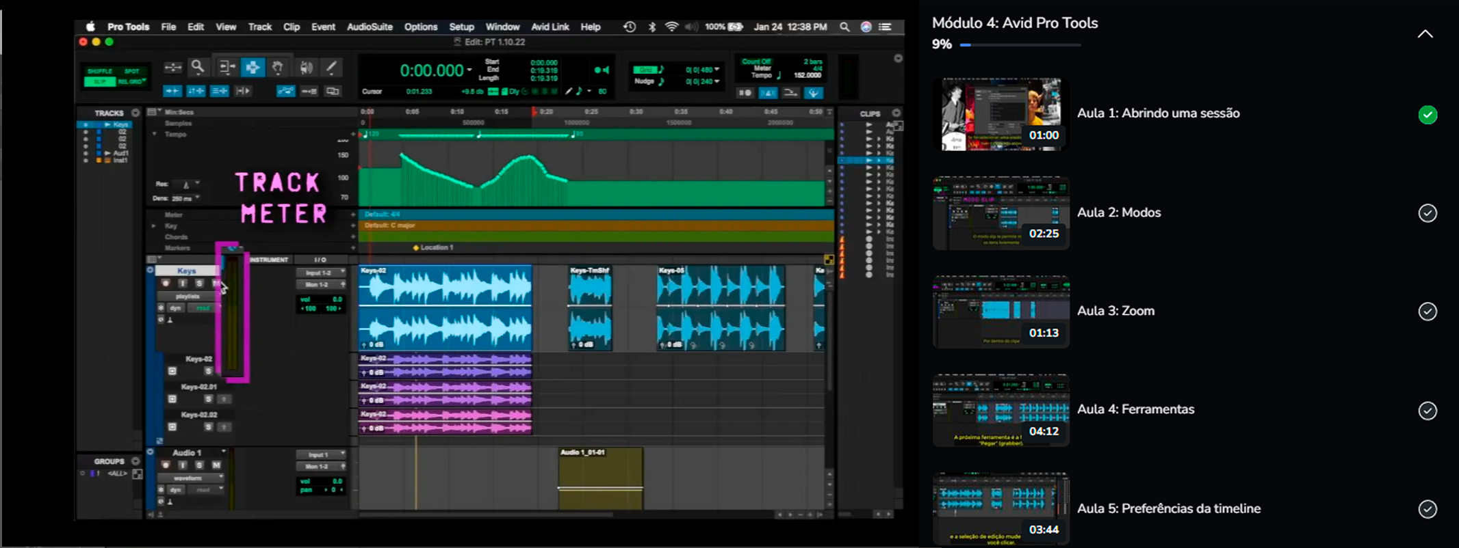Select the Grabber hand tool
This screenshot has height=548, width=1459.
click(x=278, y=67)
